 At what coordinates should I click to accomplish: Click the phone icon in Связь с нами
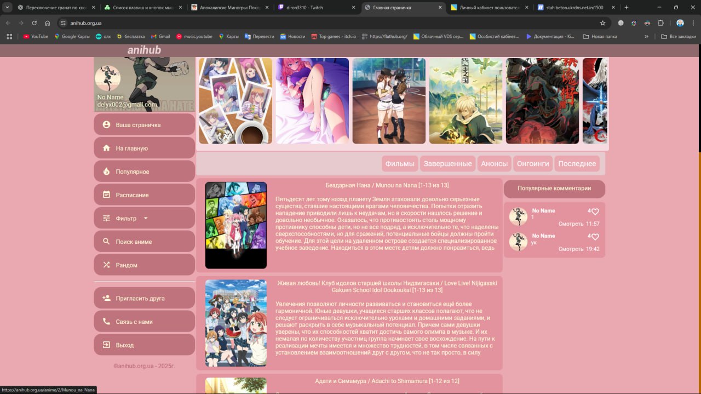click(x=106, y=322)
